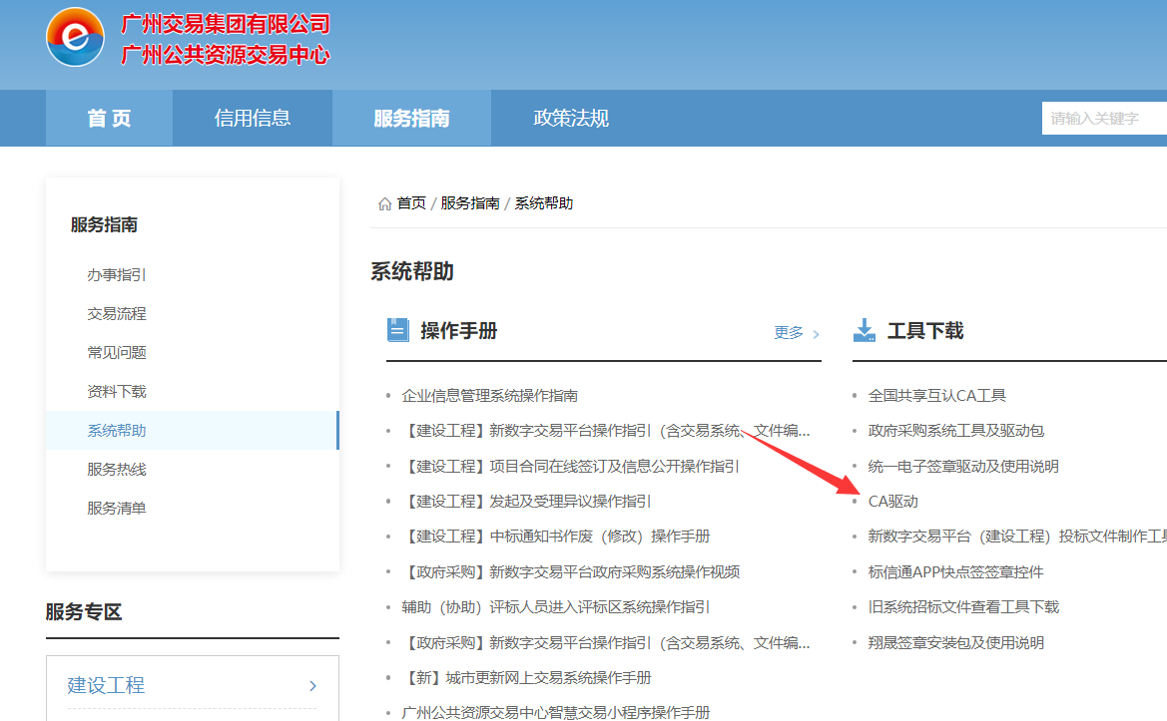Open 企业信息管理系统操作指南 manual
1167x721 pixels.
[x=489, y=396]
